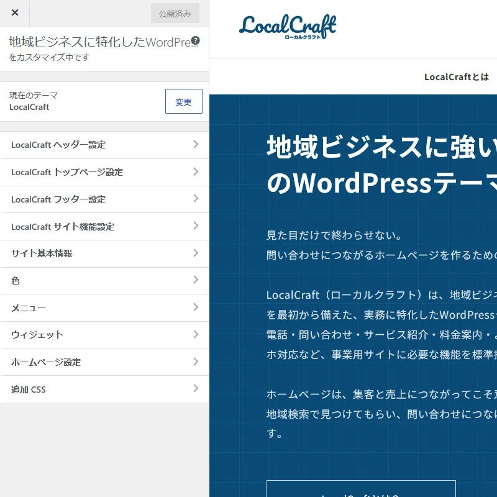Viewport: 497px width, 497px height.
Task: Click the LocalCraft logo in preview
Action: click(x=288, y=27)
